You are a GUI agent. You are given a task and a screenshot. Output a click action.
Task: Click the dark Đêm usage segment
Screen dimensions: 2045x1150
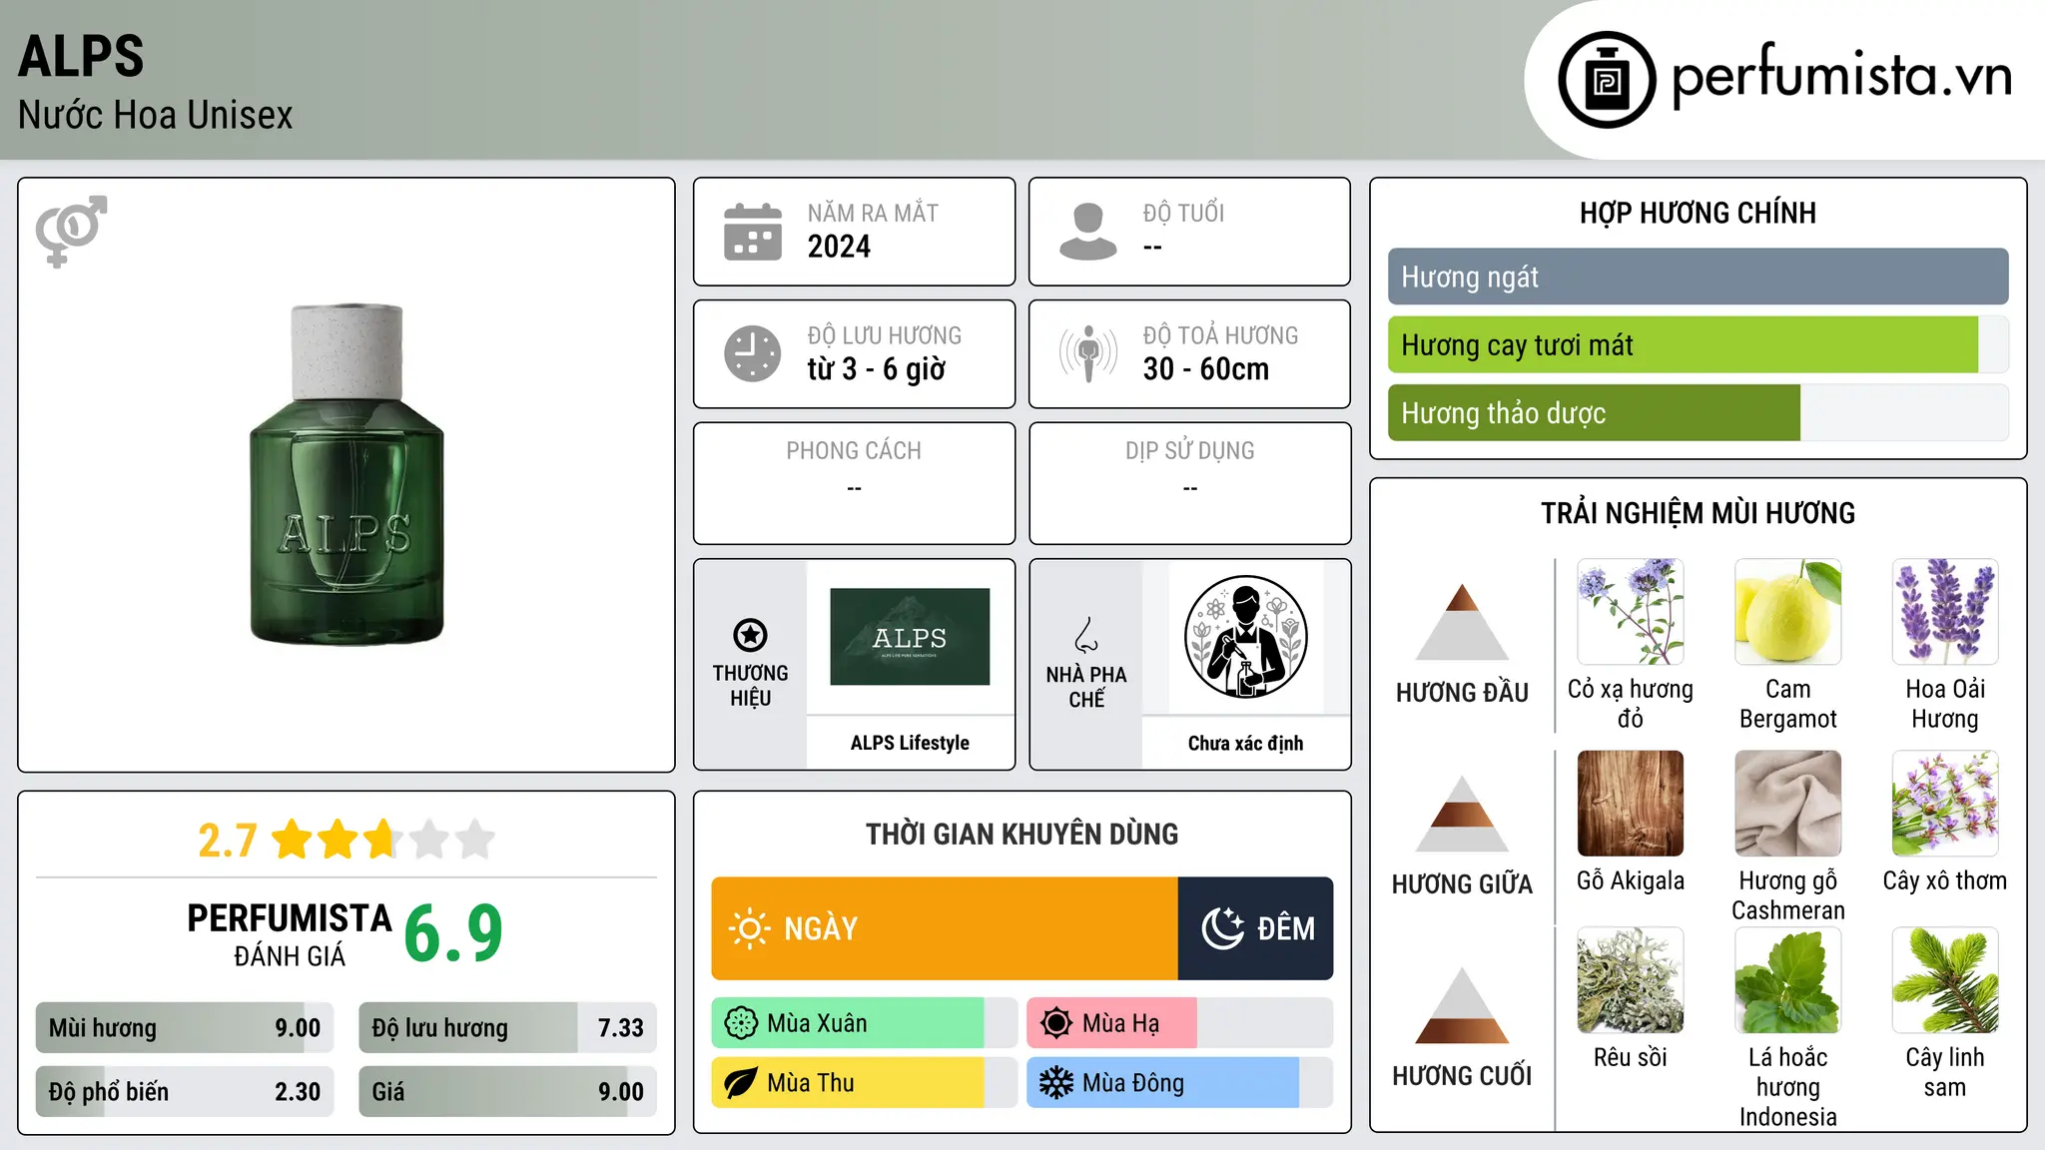point(1255,928)
